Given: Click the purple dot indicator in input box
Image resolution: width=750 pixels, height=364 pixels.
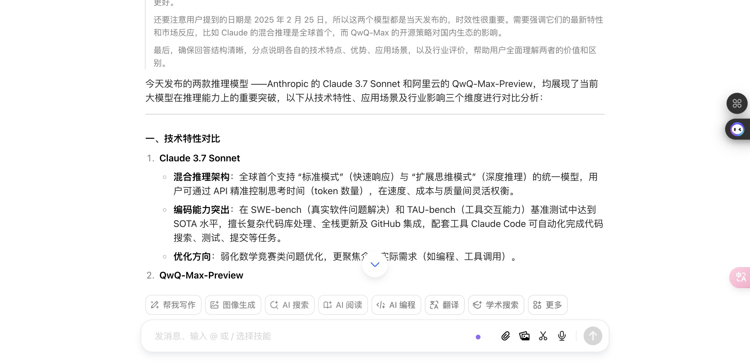Looking at the screenshot, I should [x=478, y=337].
